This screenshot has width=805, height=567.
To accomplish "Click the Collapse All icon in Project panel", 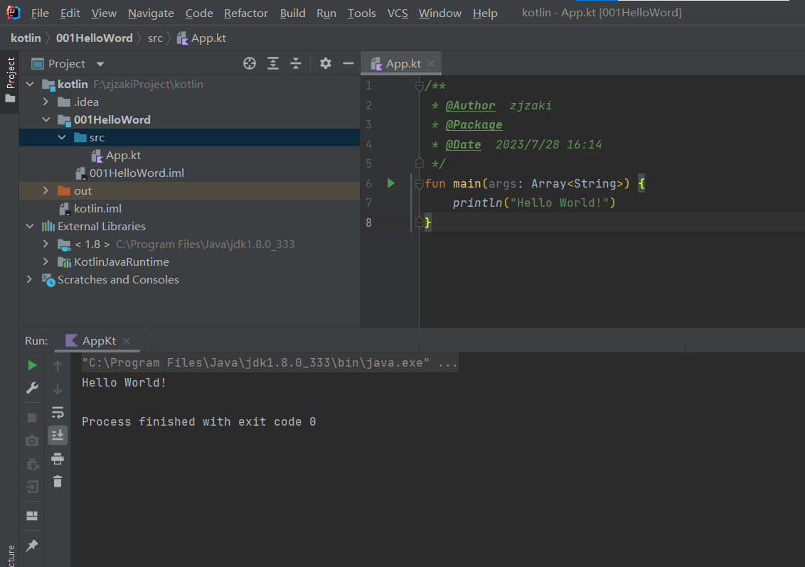I will (296, 63).
